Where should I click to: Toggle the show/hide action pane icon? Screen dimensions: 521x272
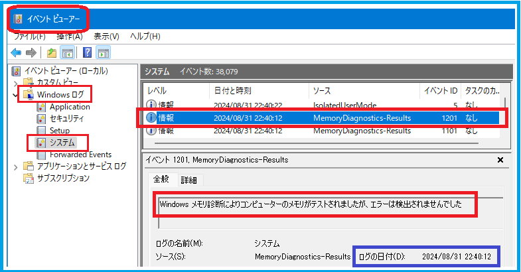104,52
